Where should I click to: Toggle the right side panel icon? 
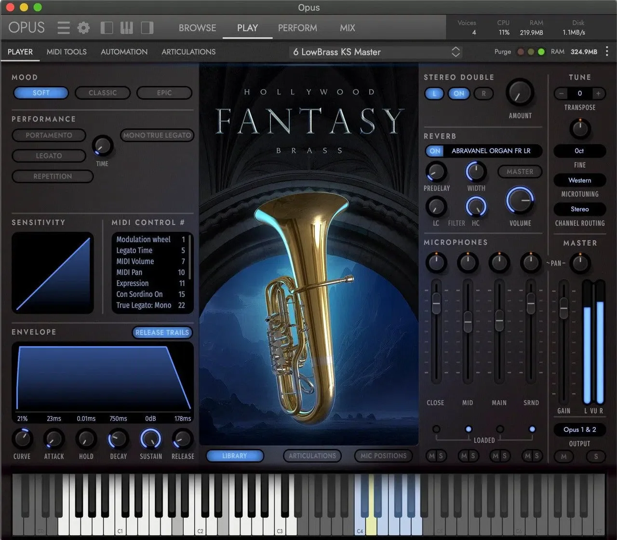pos(147,27)
